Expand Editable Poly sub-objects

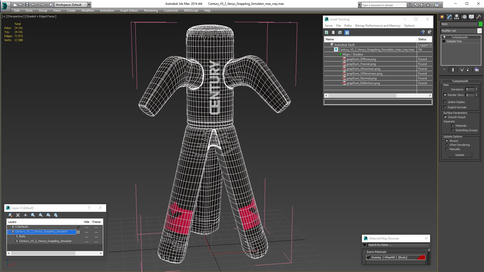(x=444, y=41)
